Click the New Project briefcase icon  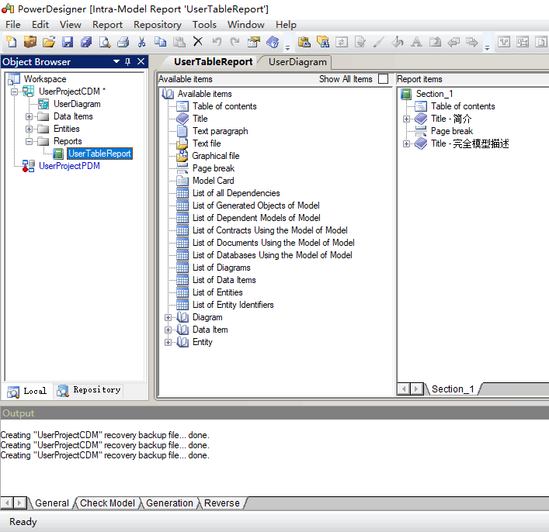click(30, 42)
